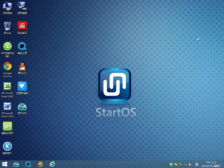This screenshot has height=168, width=224.
Task: Open 腾讯QQ (Tencent QQ penguin) desktop icon
Action: click(x=22, y=68)
